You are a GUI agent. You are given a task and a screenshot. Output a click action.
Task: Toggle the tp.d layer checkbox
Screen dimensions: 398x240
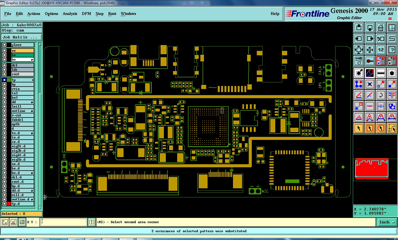click(4, 204)
